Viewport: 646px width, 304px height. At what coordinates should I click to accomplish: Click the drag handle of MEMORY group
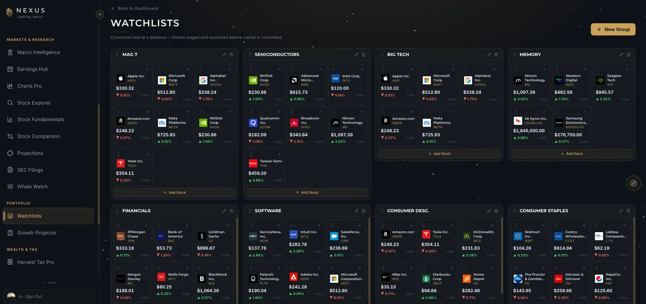(x=514, y=55)
